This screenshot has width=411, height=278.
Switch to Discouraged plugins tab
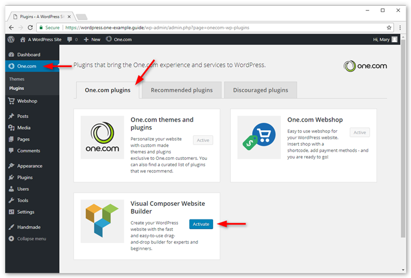(261, 90)
